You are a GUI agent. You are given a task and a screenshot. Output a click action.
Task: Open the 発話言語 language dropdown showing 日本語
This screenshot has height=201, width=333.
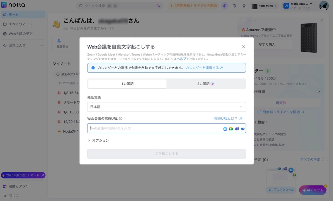[x=166, y=107]
